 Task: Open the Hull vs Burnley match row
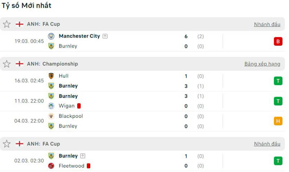coord(126,81)
